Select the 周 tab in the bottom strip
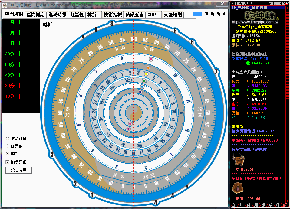This screenshot has height=209, width=290. click(x=256, y=205)
